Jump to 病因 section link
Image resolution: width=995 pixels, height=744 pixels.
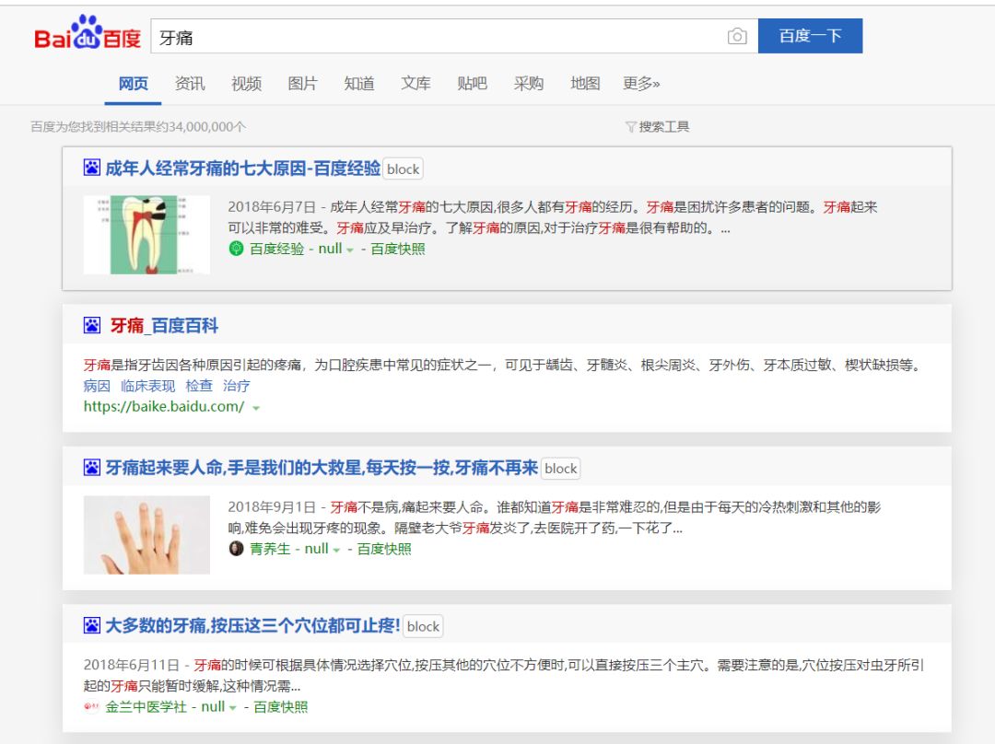[97, 386]
